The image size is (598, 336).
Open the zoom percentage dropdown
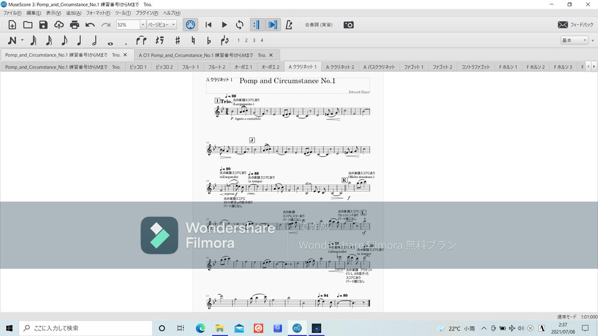click(143, 25)
